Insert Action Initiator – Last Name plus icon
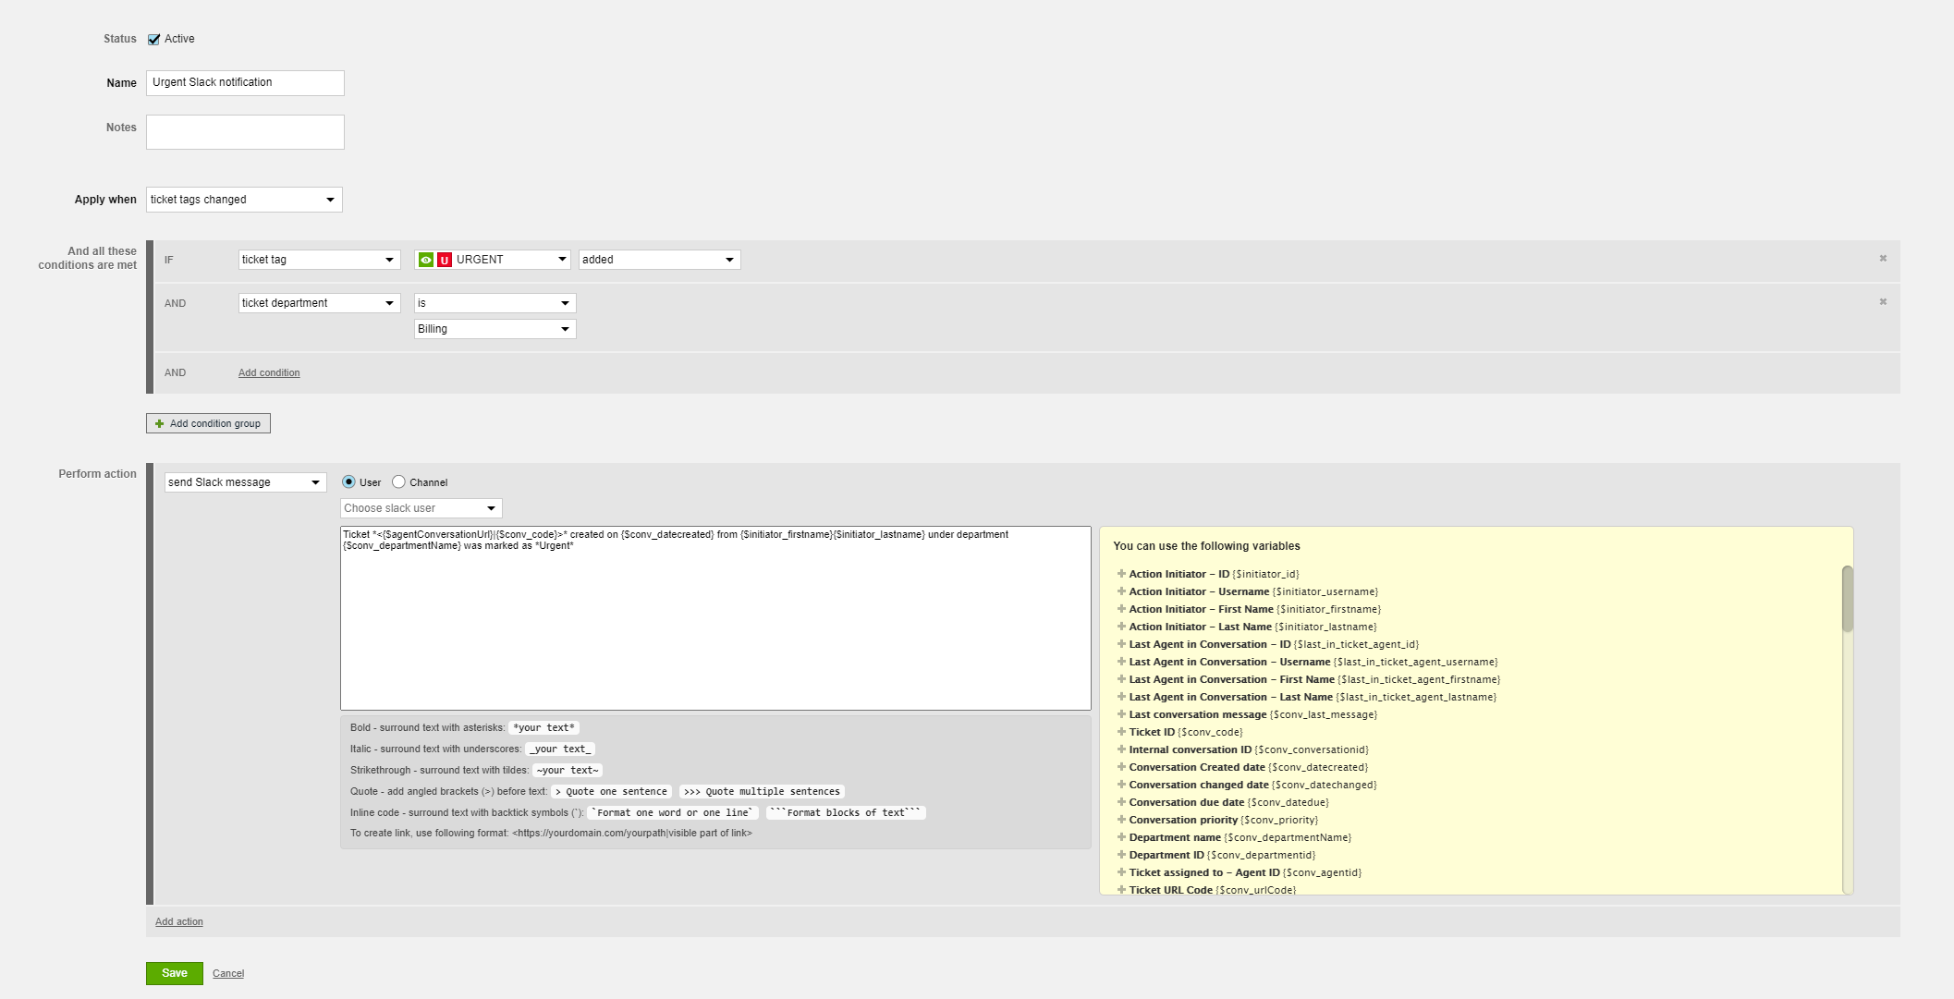Viewport: 1954px width, 999px height. pyautogui.click(x=1121, y=627)
